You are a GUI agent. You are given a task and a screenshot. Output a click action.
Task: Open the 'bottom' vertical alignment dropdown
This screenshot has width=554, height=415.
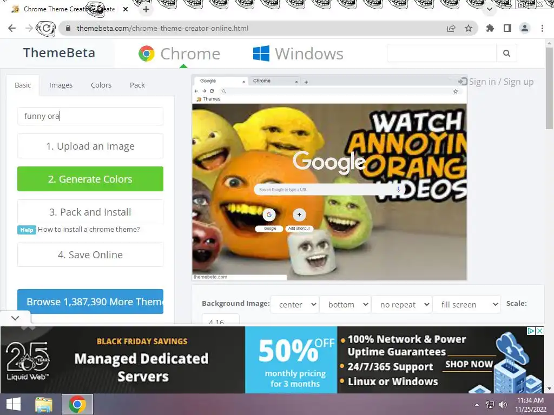(x=345, y=304)
